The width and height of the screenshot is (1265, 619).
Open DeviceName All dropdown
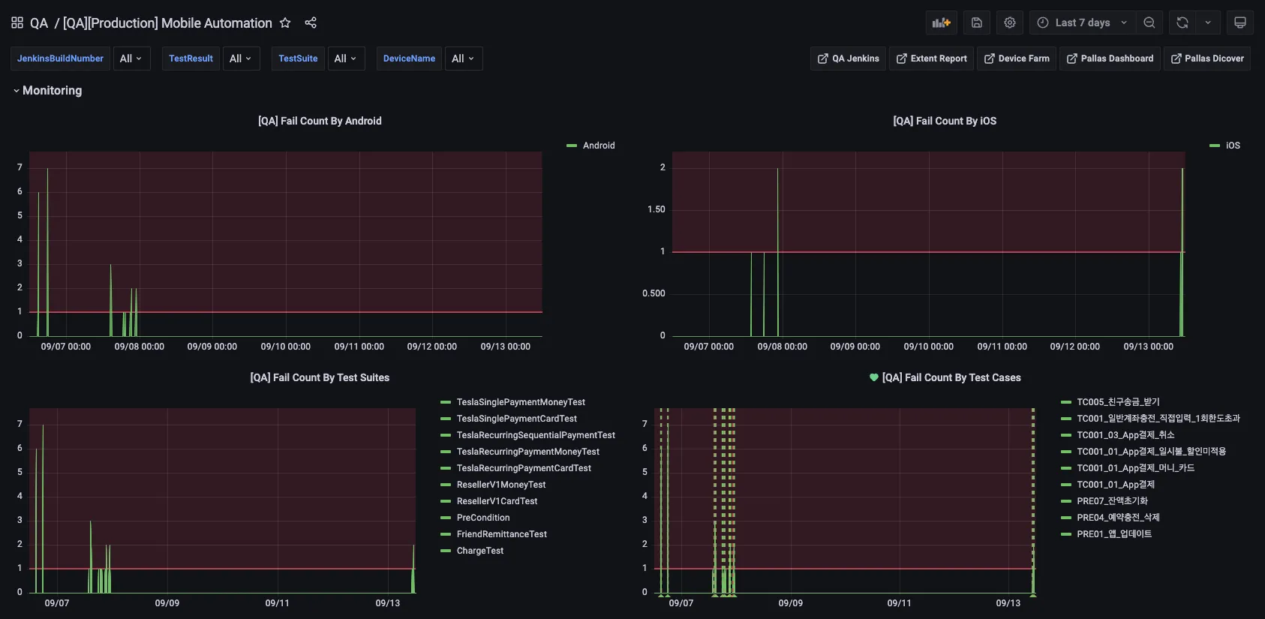pos(464,59)
